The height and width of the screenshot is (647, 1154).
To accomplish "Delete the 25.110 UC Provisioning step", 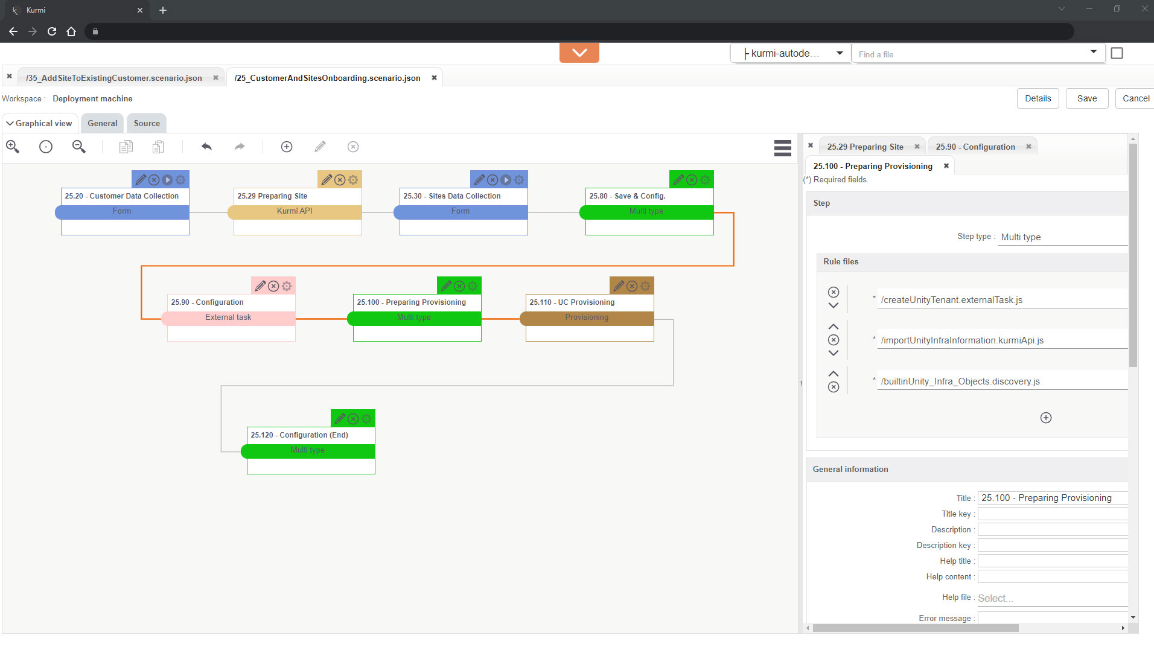I will (x=632, y=286).
